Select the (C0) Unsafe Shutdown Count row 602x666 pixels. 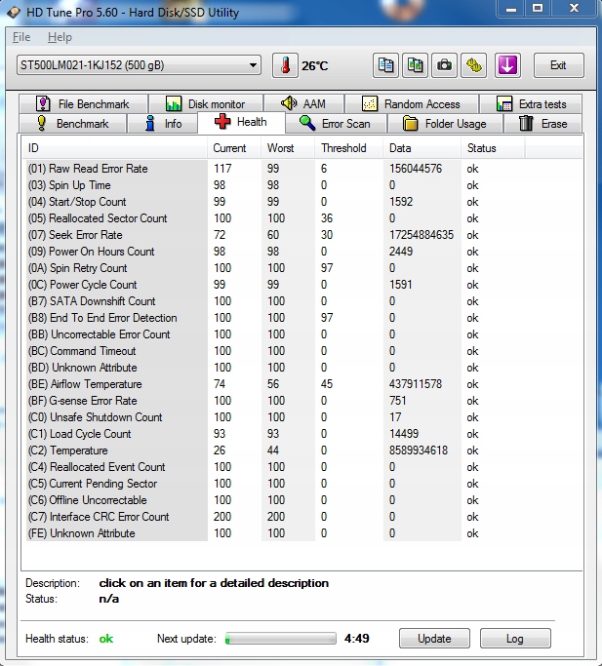[275, 417]
